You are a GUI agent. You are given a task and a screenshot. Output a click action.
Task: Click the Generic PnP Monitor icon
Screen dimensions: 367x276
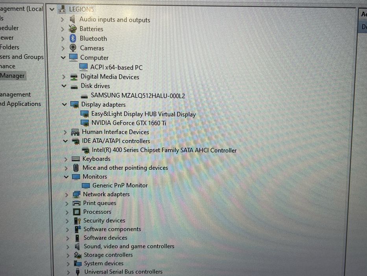(x=86, y=186)
